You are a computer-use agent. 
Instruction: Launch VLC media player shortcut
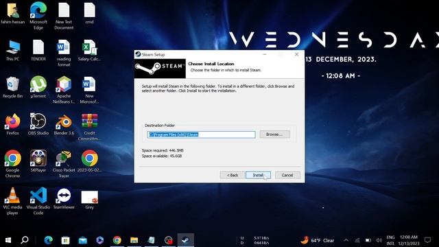pos(12,201)
